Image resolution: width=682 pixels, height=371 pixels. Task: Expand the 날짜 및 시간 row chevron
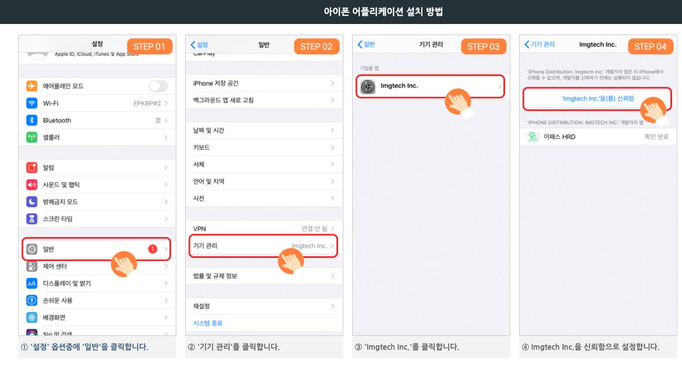332,130
